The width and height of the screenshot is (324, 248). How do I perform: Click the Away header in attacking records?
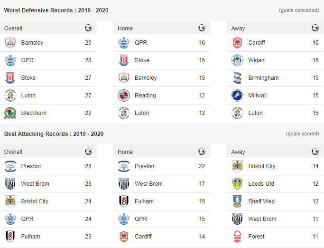(238, 152)
